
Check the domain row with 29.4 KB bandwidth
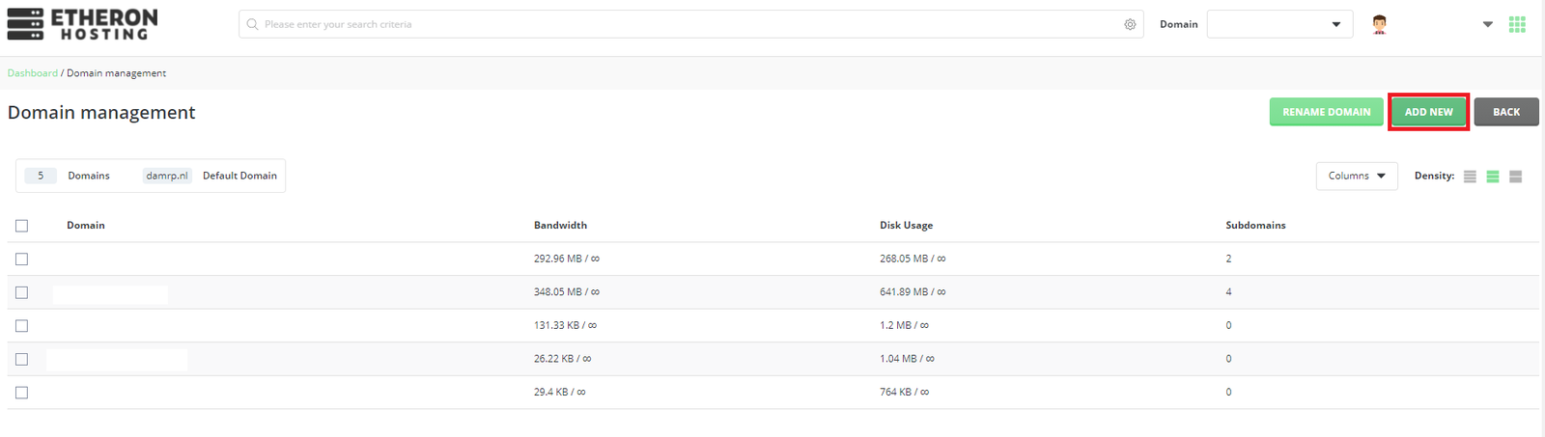tap(22, 393)
